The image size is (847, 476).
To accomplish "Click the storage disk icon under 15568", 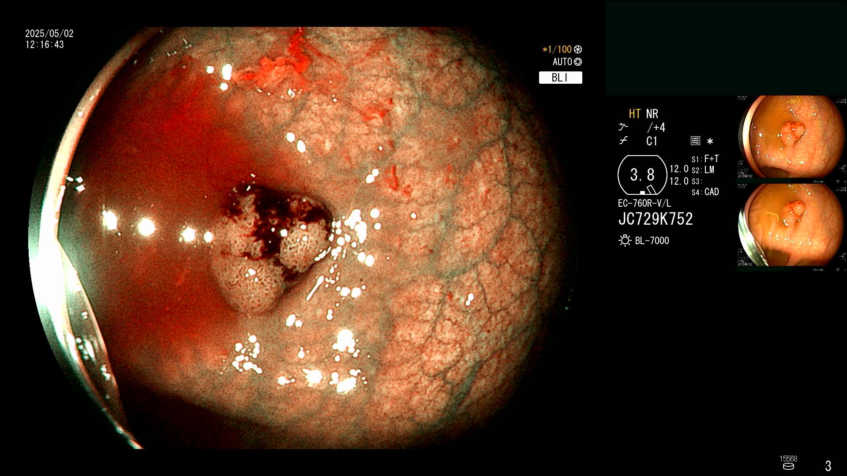I will click(788, 466).
